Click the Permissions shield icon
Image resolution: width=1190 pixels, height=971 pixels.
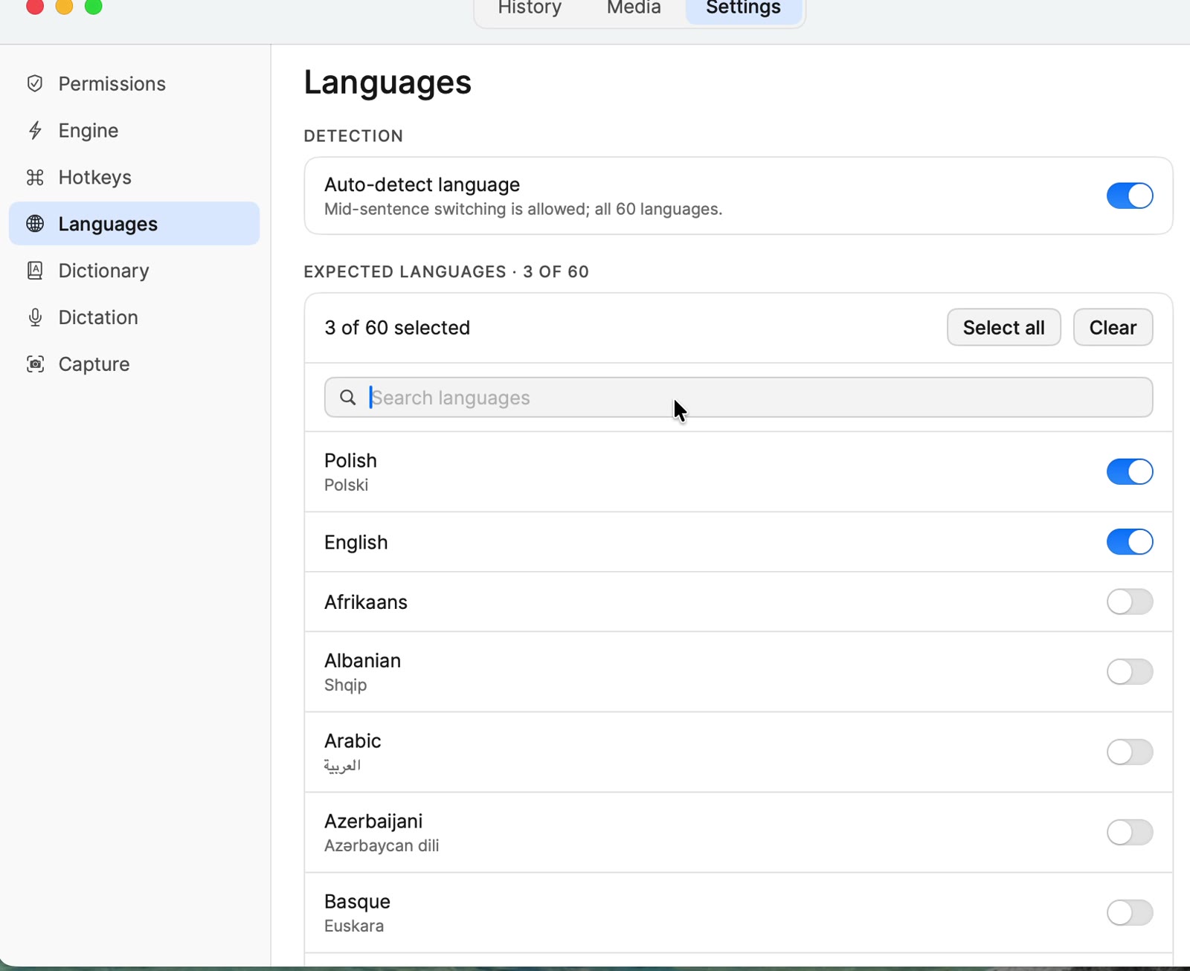35,83
